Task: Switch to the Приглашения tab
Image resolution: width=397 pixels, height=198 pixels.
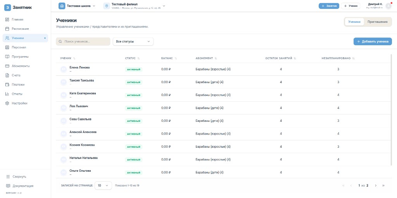Action: point(378,22)
